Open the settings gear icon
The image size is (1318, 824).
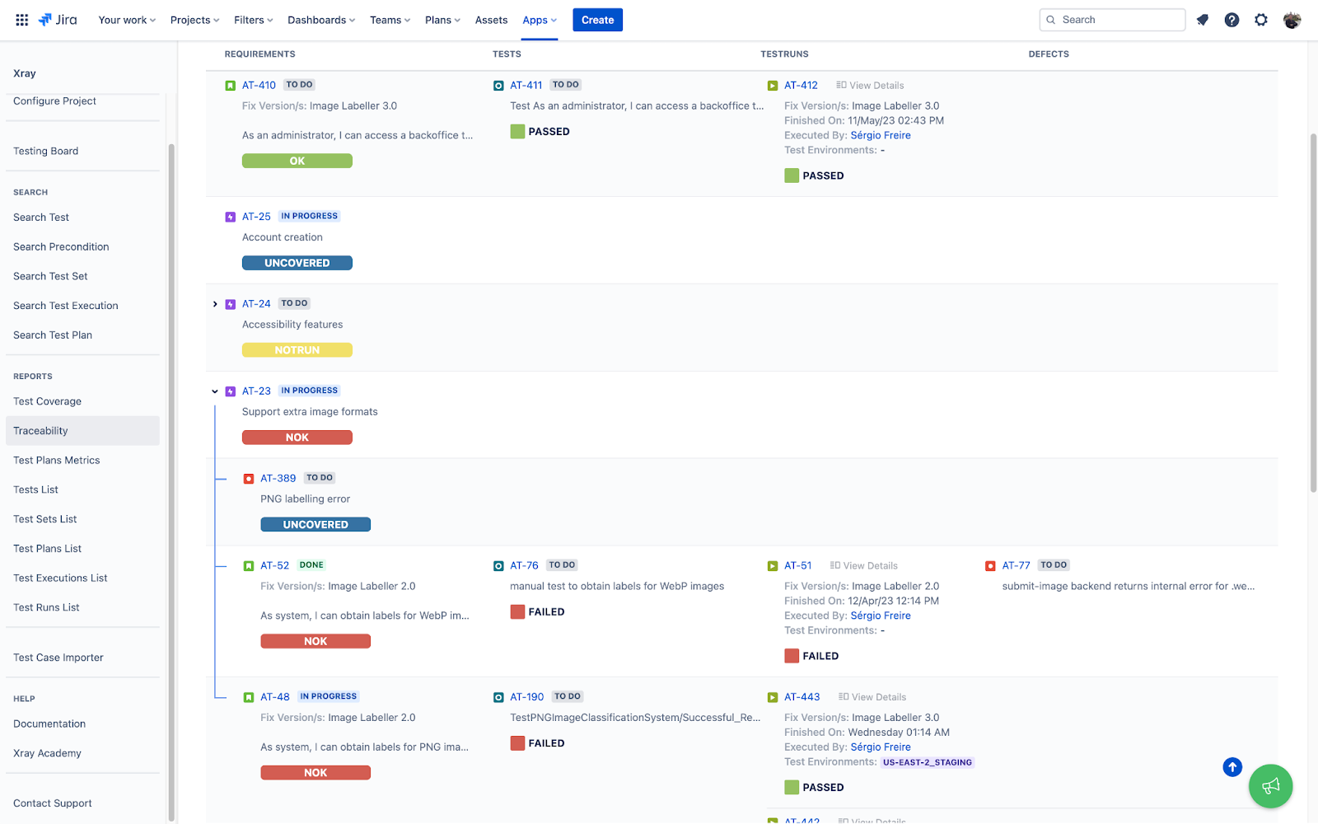point(1261,20)
